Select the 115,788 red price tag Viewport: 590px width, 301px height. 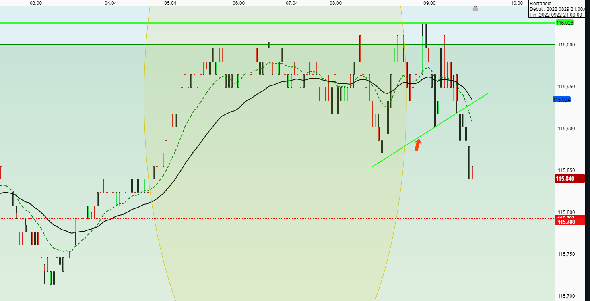(569, 222)
